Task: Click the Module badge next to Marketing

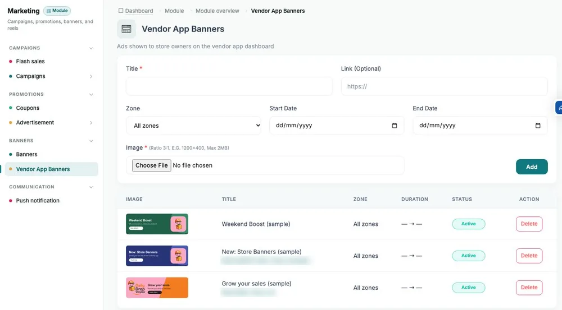Action: click(57, 11)
